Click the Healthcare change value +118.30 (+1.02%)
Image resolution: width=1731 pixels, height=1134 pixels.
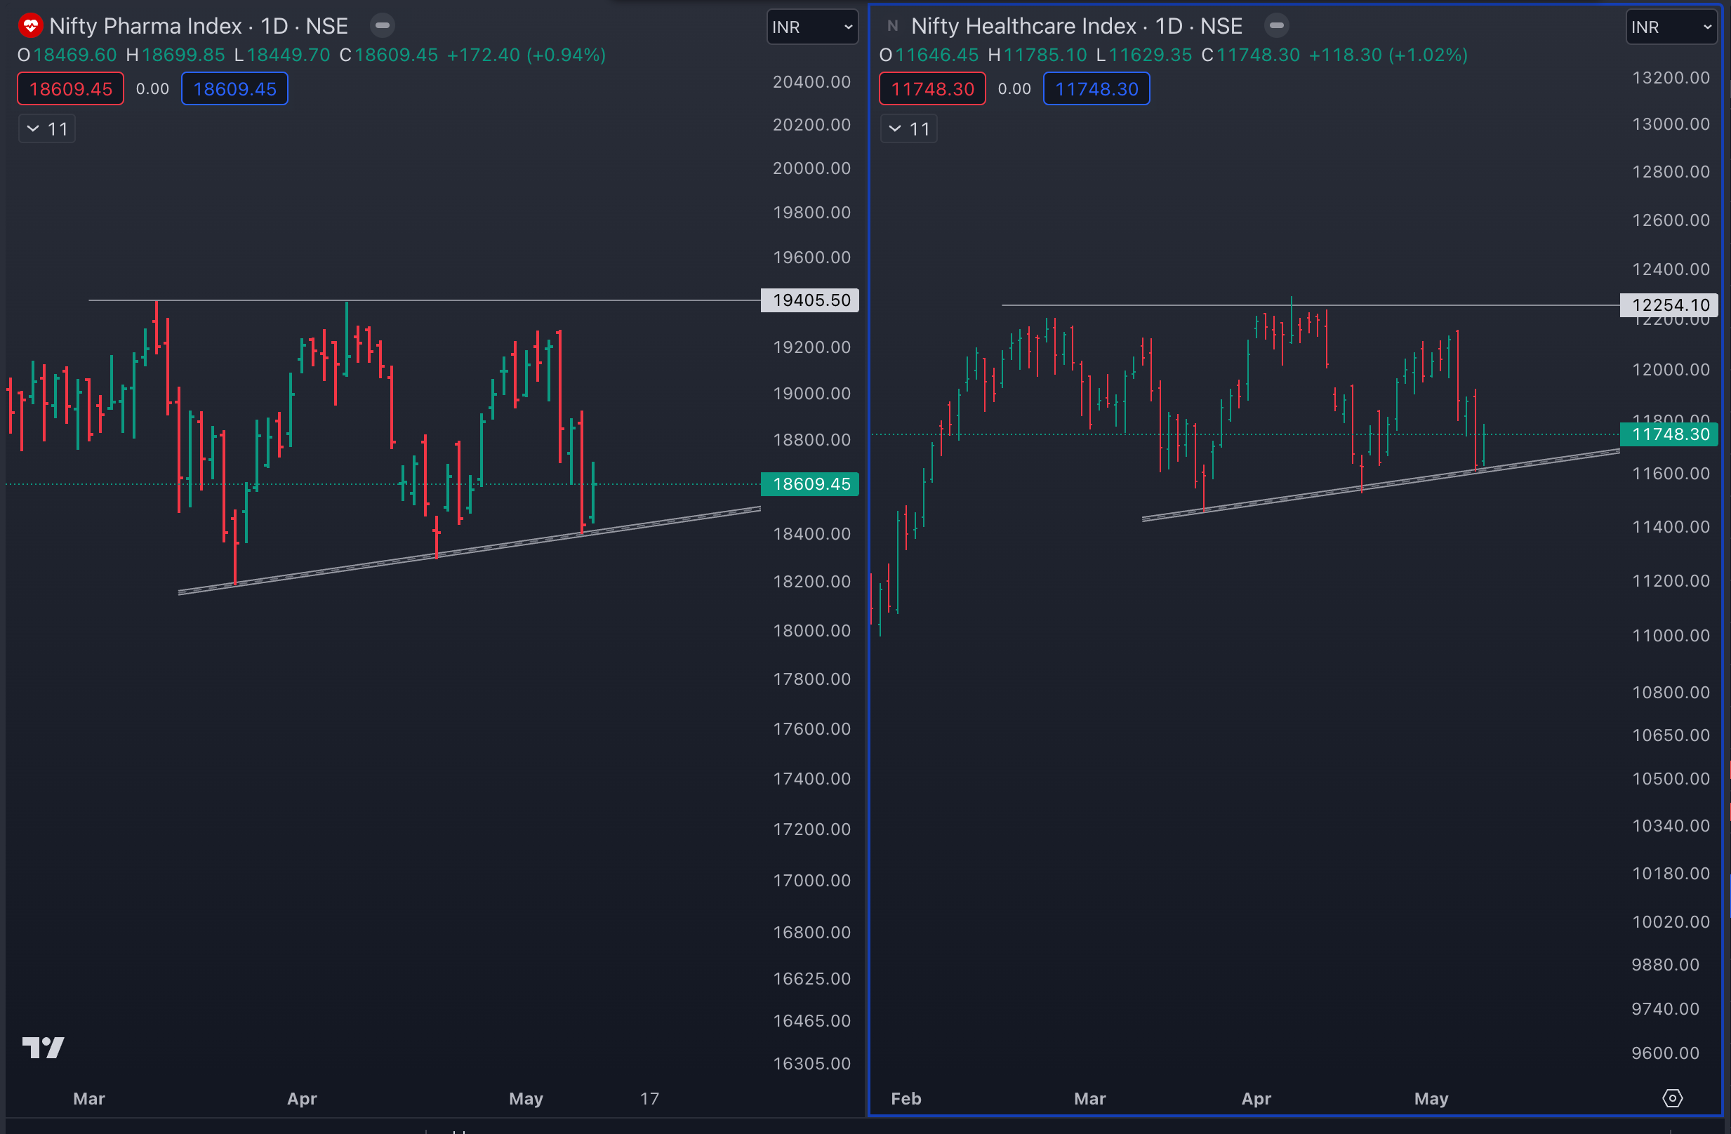click(1388, 55)
